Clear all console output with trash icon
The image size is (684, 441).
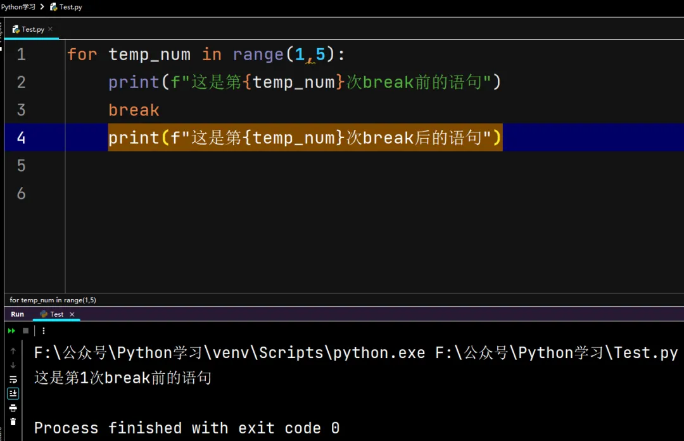(x=13, y=422)
